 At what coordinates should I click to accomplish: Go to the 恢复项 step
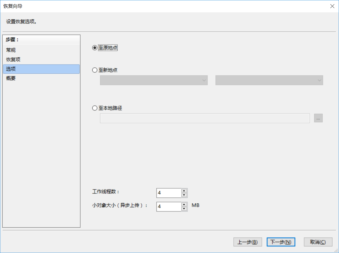pyautogui.click(x=13, y=60)
